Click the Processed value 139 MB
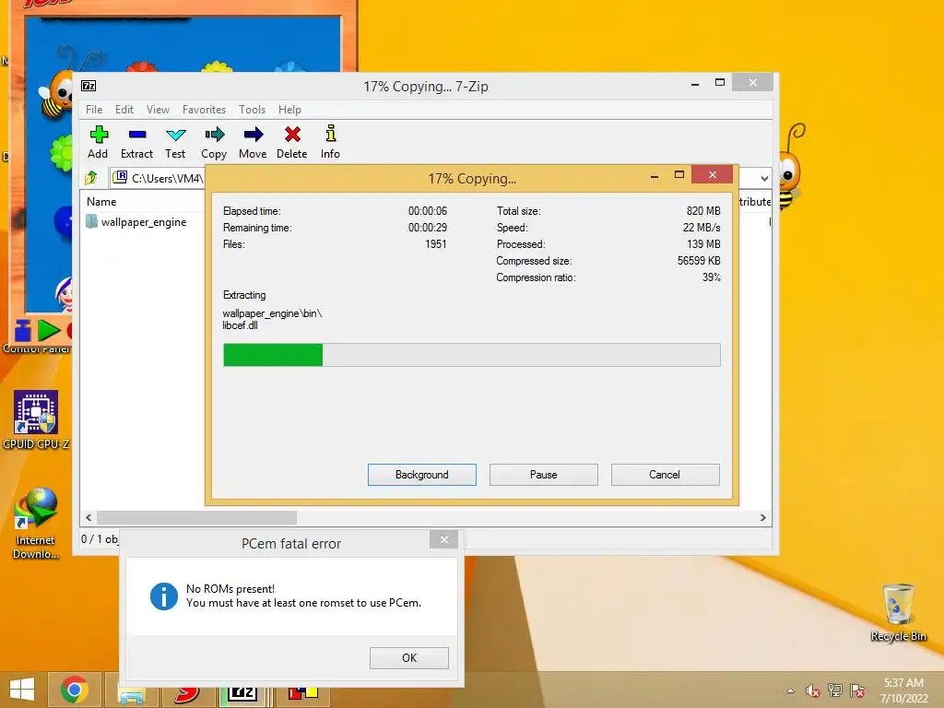This screenshot has width=944, height=708. (x=703, y=243)
